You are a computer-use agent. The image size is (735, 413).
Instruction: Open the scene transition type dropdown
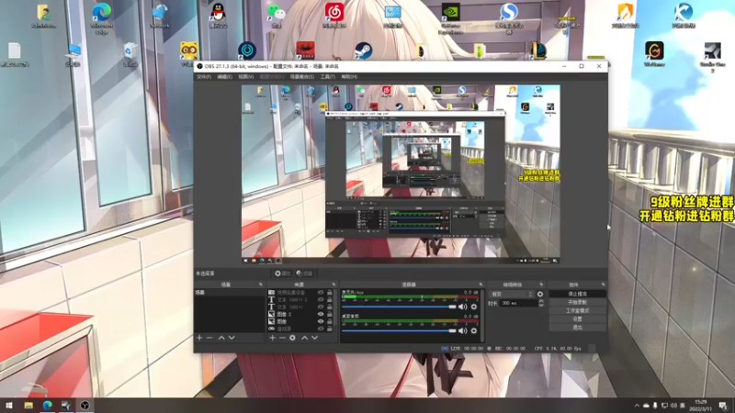[511, 294]
